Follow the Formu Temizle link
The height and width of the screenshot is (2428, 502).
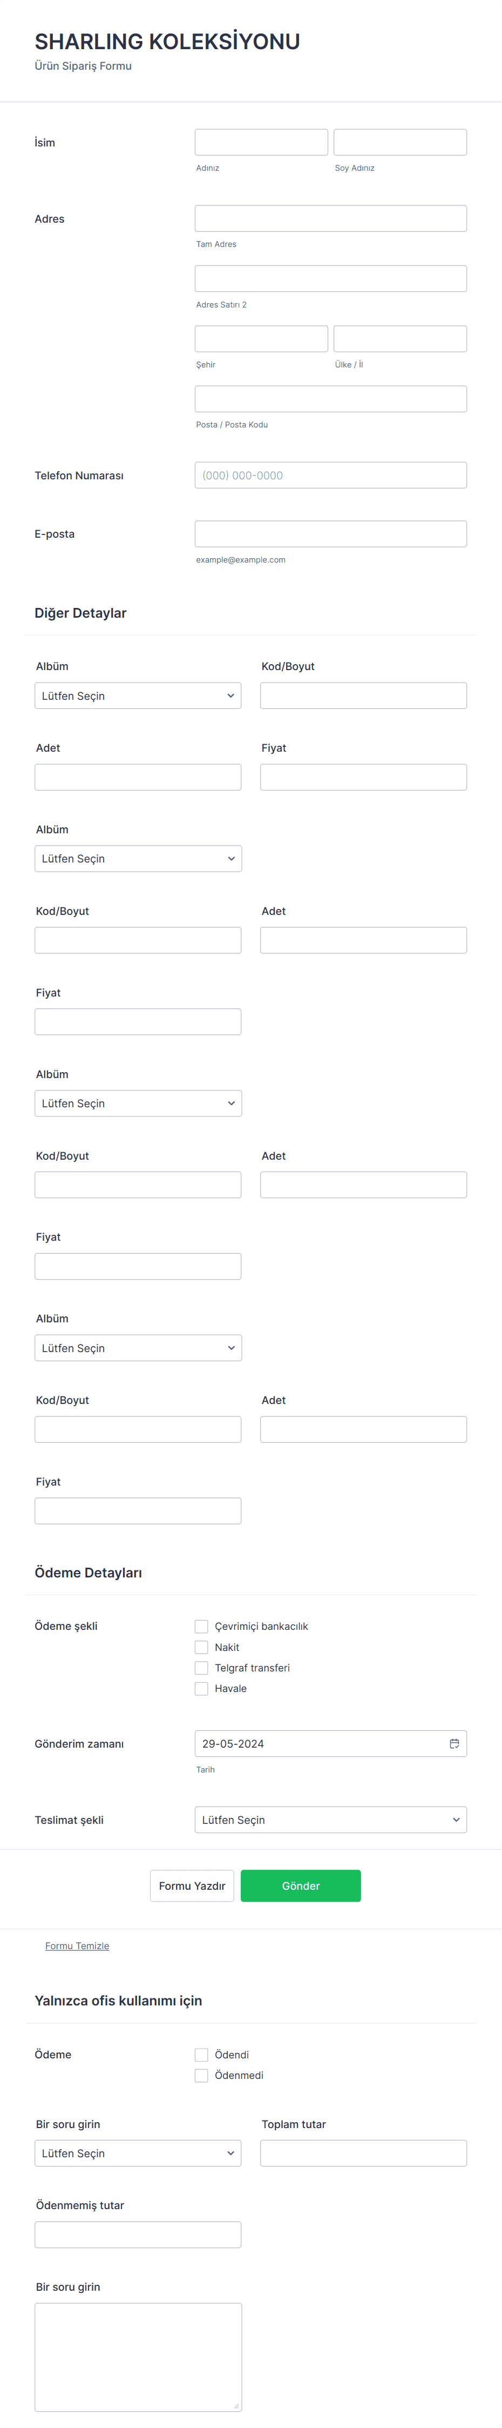click(77, 1945)
